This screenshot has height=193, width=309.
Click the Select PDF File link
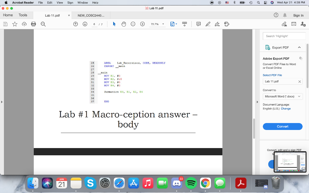coord(272,75)
